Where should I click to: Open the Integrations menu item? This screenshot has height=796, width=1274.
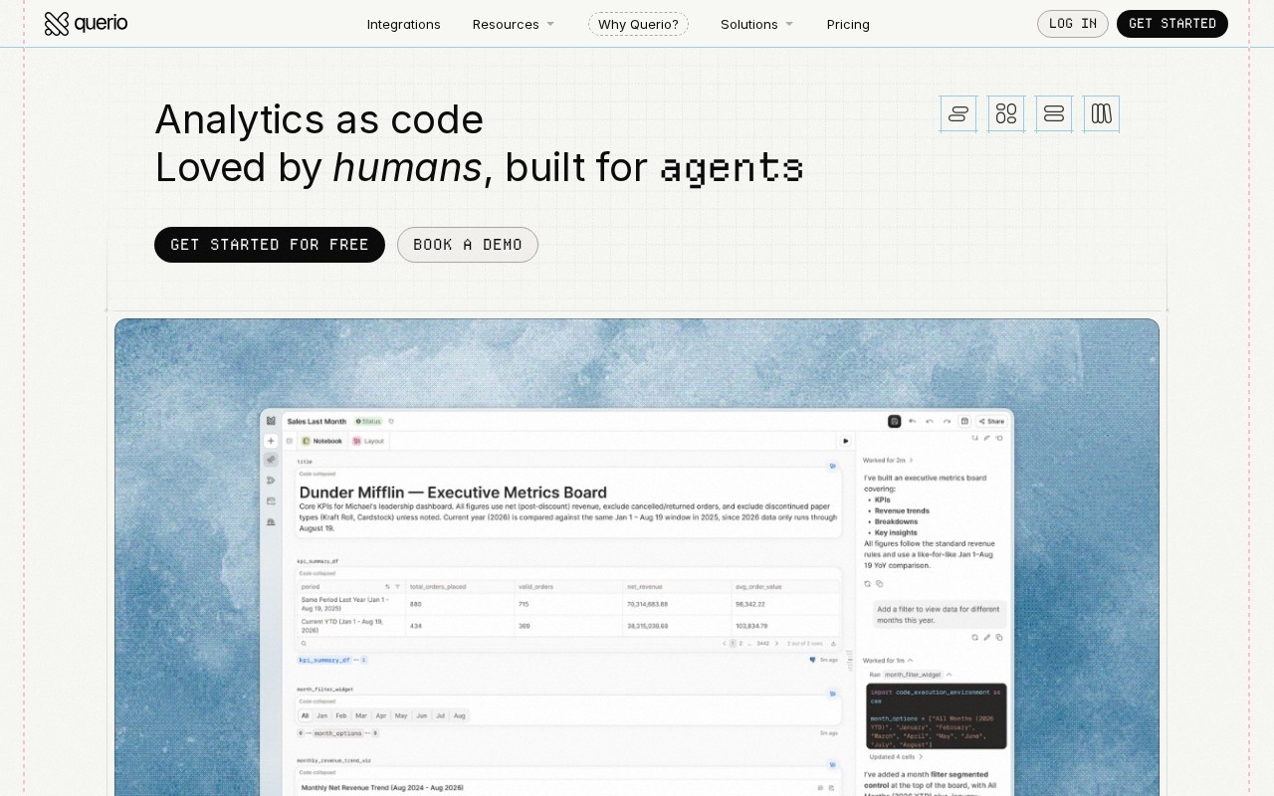(404, 24)
